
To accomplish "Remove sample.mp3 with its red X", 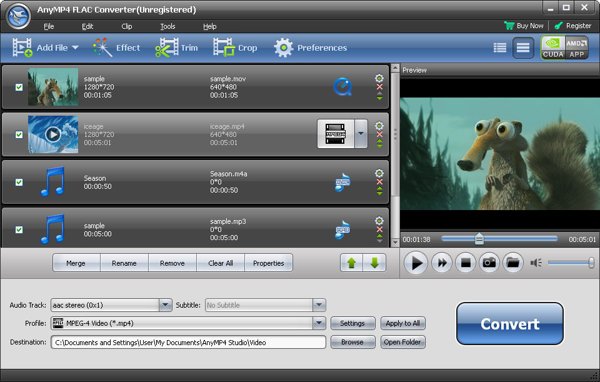I will point(379,229).
